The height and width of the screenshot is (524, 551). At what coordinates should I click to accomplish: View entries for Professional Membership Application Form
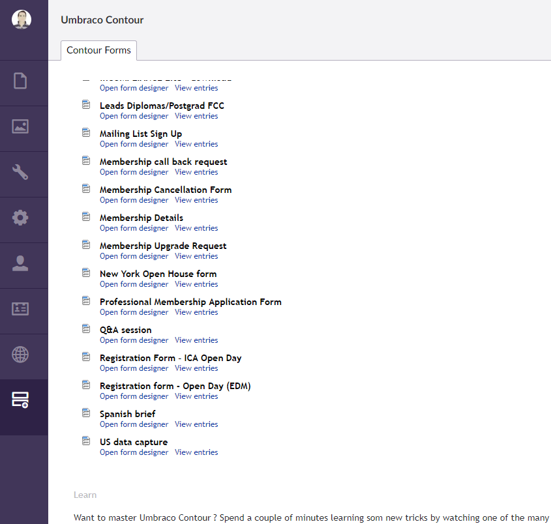click(x=196, y=312)
